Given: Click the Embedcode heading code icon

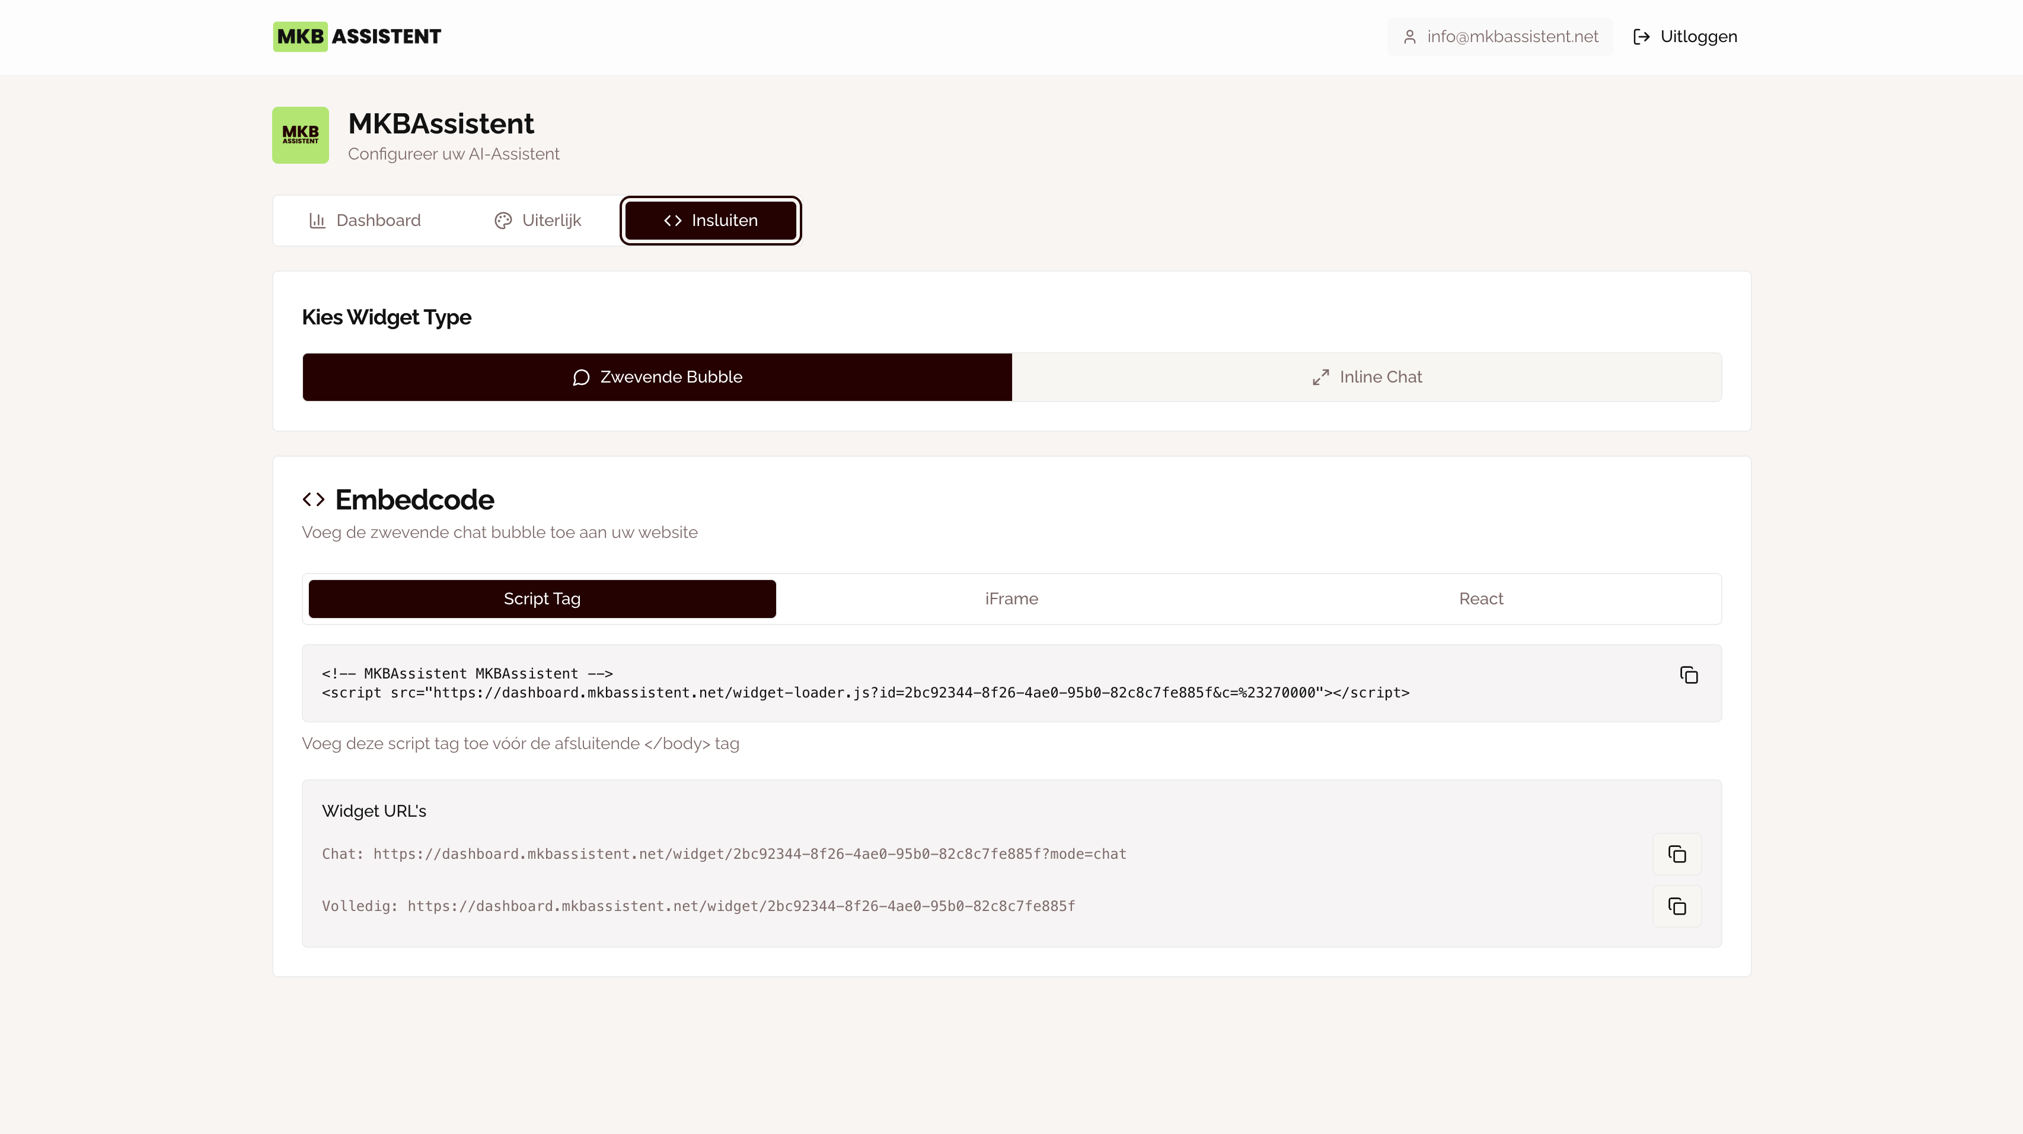Looking at the screenshot, I should [313, 499].
